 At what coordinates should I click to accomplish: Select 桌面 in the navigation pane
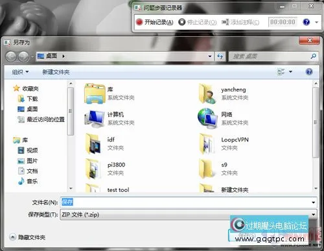tap(32, 109)
